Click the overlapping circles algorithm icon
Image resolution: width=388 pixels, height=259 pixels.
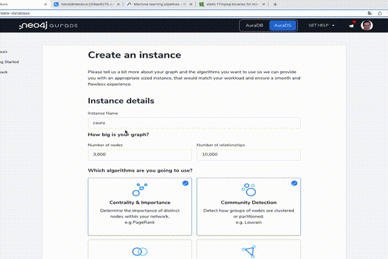[140, 252]
